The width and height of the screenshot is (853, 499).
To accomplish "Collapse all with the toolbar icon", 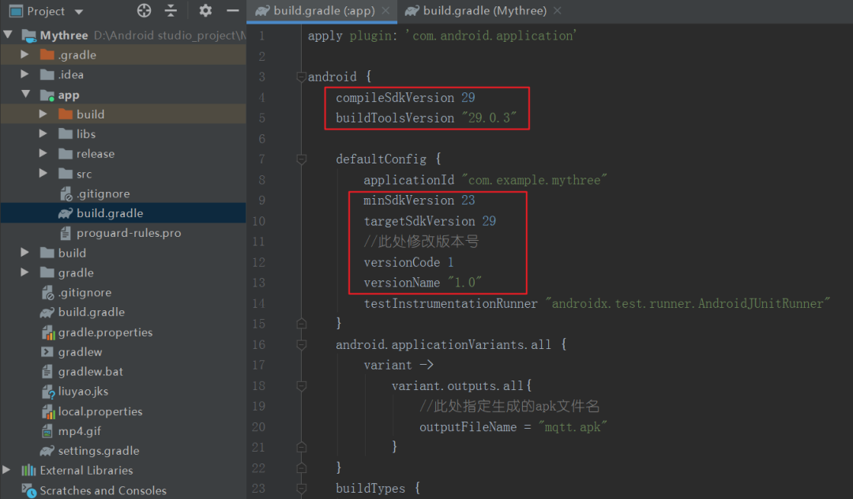I will coord(171,10).
